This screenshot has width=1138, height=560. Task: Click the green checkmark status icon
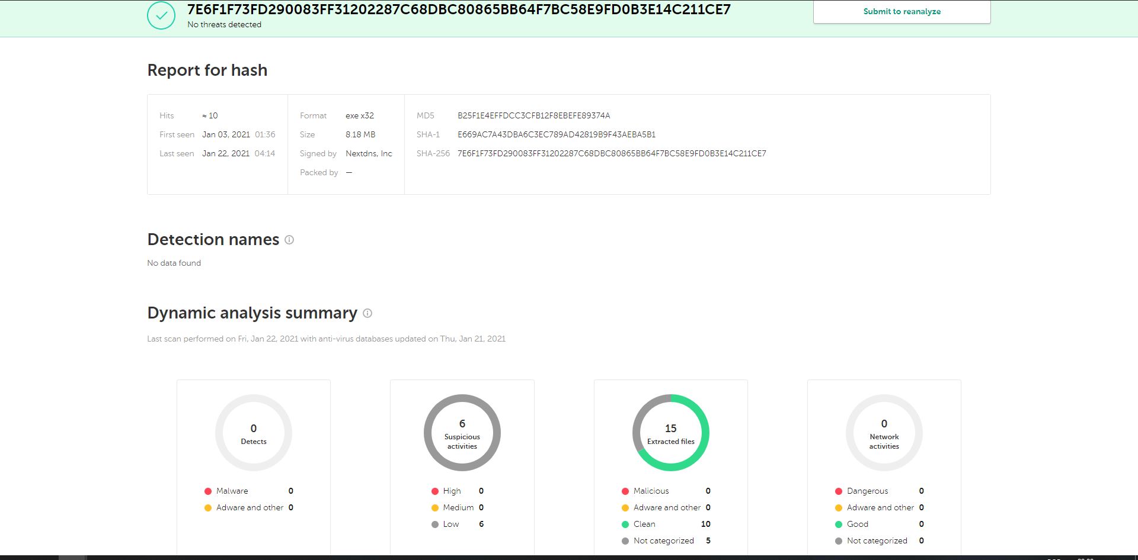coord(161,15)
